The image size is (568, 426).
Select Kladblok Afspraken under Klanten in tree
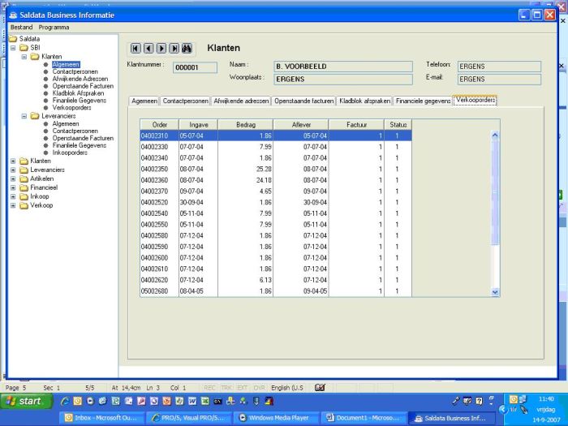pyautogui.click(x=78, y=93)
